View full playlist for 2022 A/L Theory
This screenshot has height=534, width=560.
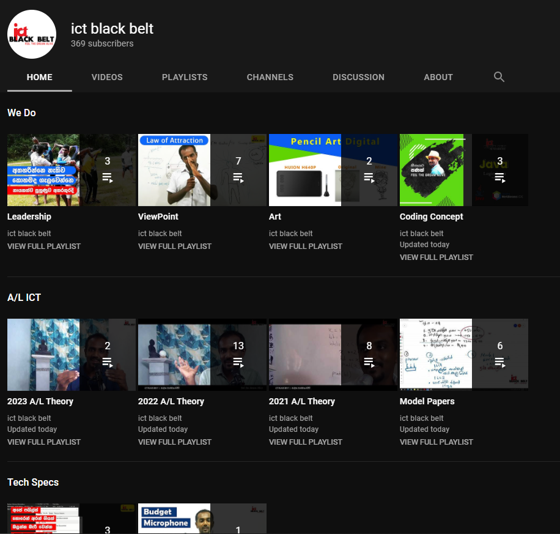click(x=175, y=442)
